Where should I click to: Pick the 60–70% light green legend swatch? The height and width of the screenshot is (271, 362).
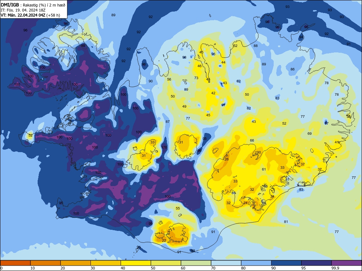point(196,263)
